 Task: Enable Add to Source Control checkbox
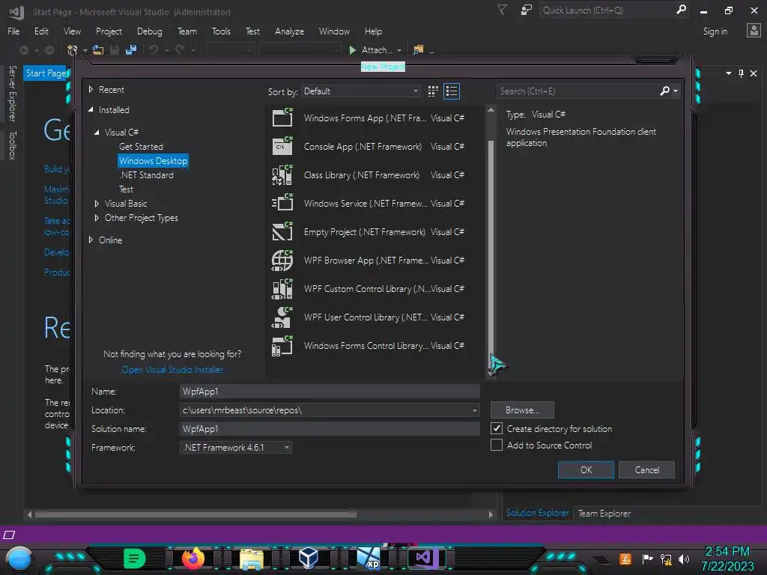pos(496,445)
